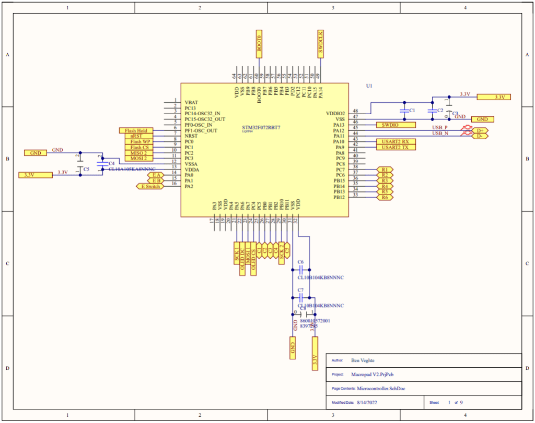
Task: Click the USART2 RX port
Action: (x=396, y=141)
